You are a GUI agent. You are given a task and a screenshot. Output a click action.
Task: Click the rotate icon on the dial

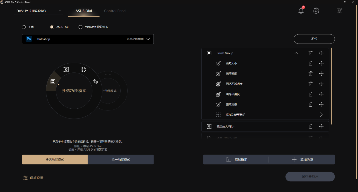[95, 82]
